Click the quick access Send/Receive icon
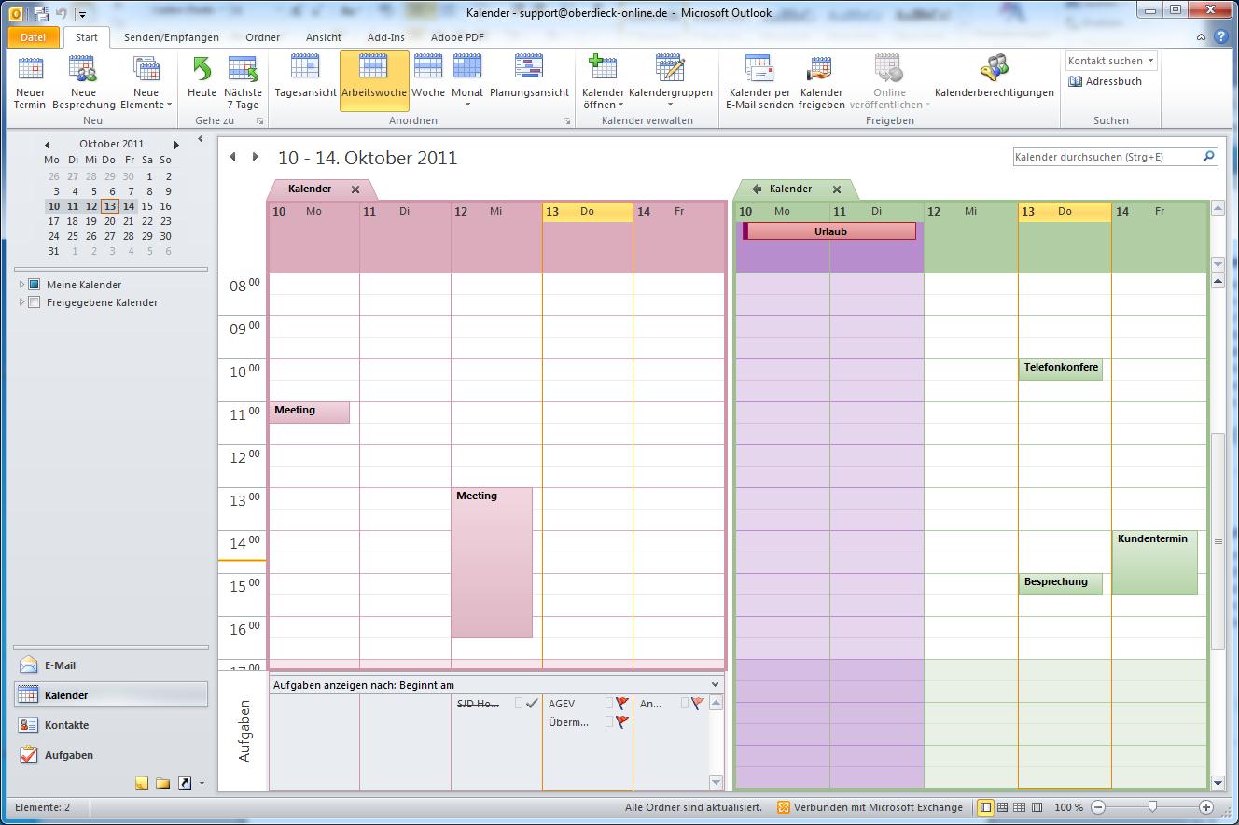The height and width of the screenshot is (825, 1239). click(x=40, y=13)
